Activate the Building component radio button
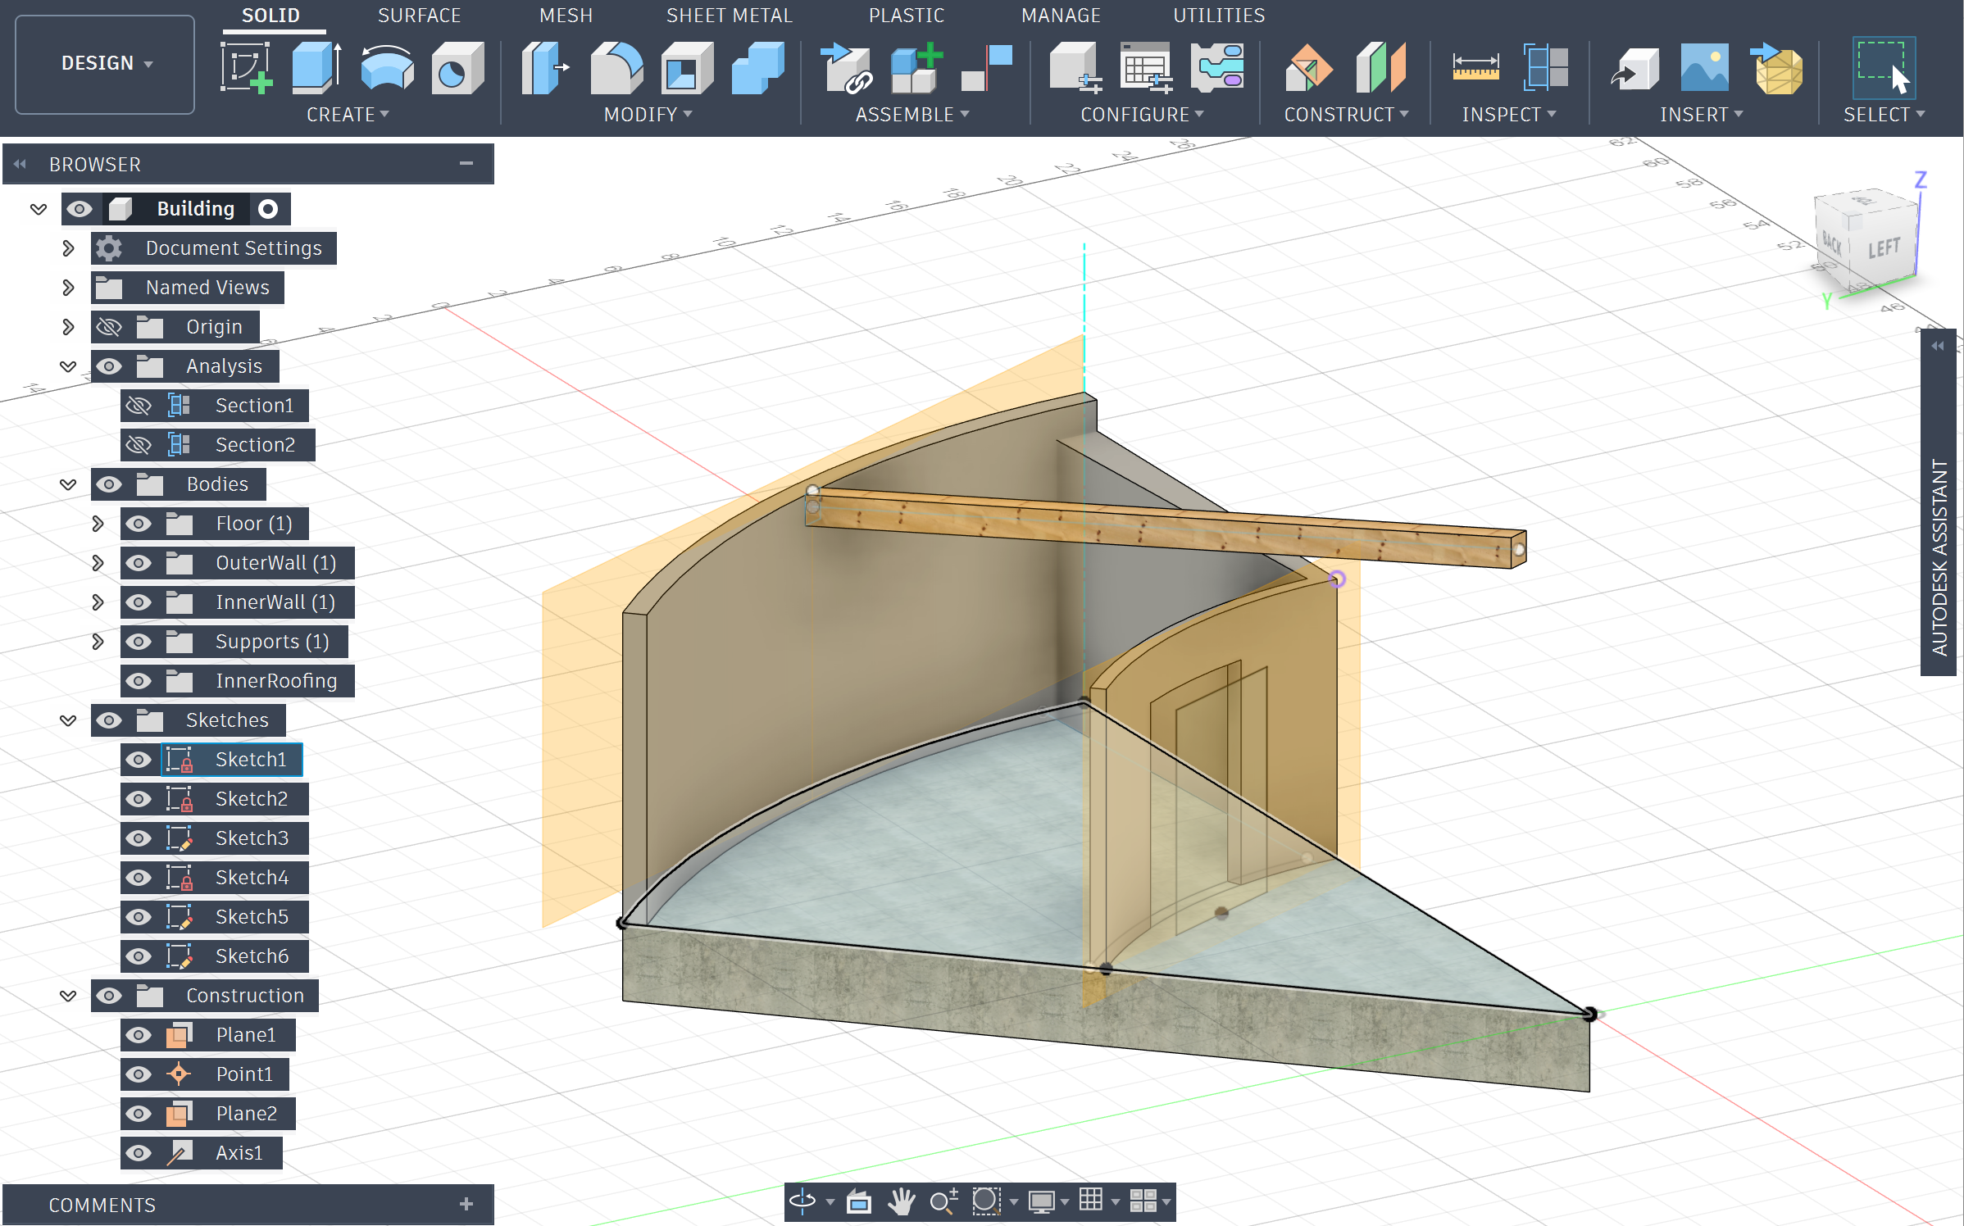Screen dimensions: 1964x1226 [x=268, y=209]
